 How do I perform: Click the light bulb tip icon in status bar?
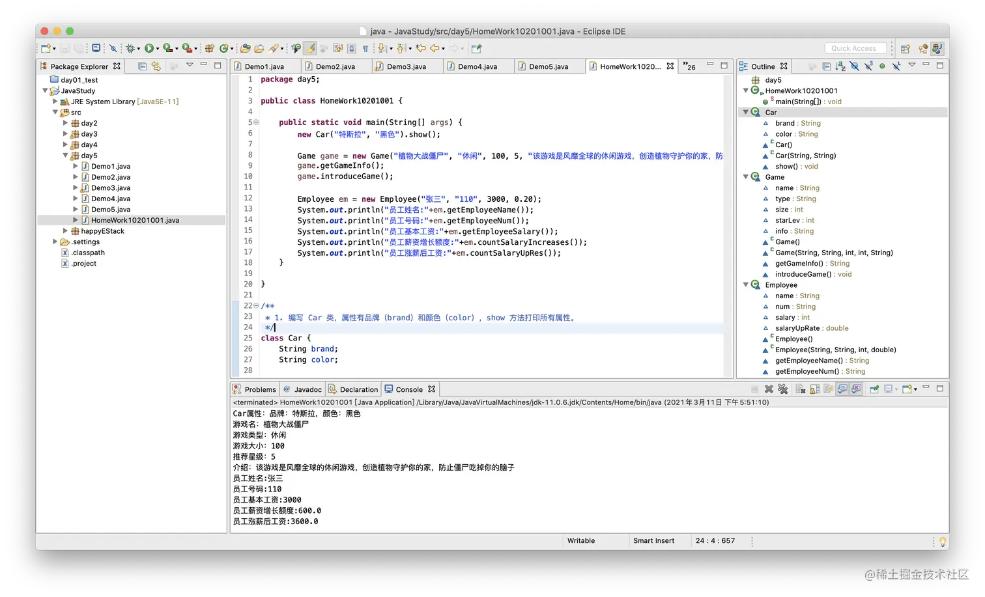(x=942, y=542)
